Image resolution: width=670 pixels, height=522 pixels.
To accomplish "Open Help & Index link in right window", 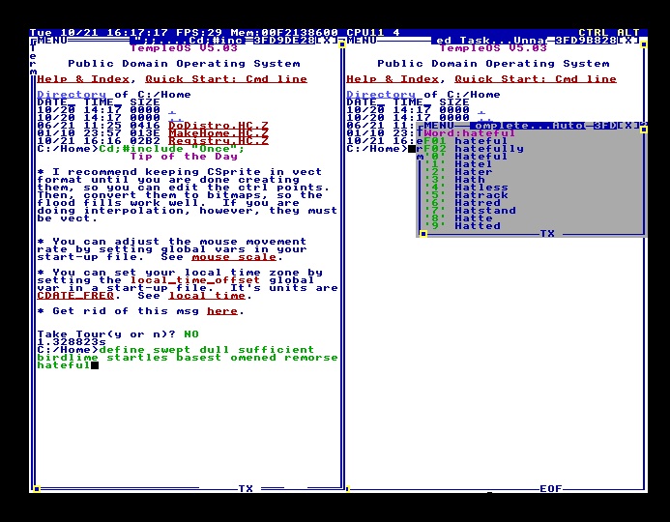I will [393, 79].
